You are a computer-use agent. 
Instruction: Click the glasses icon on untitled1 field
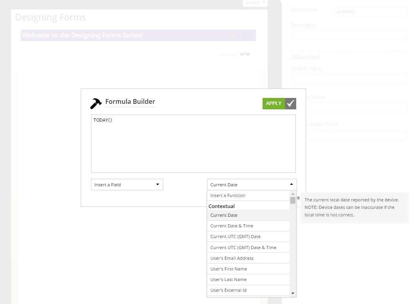coord(245,54)
